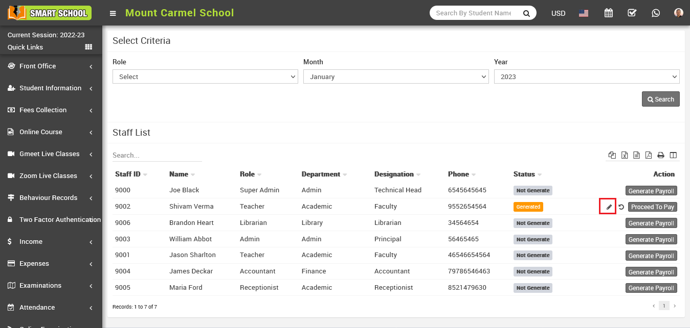Print the staff list
This screenshot has height=328, width=690.
click(x=661, y=155)
